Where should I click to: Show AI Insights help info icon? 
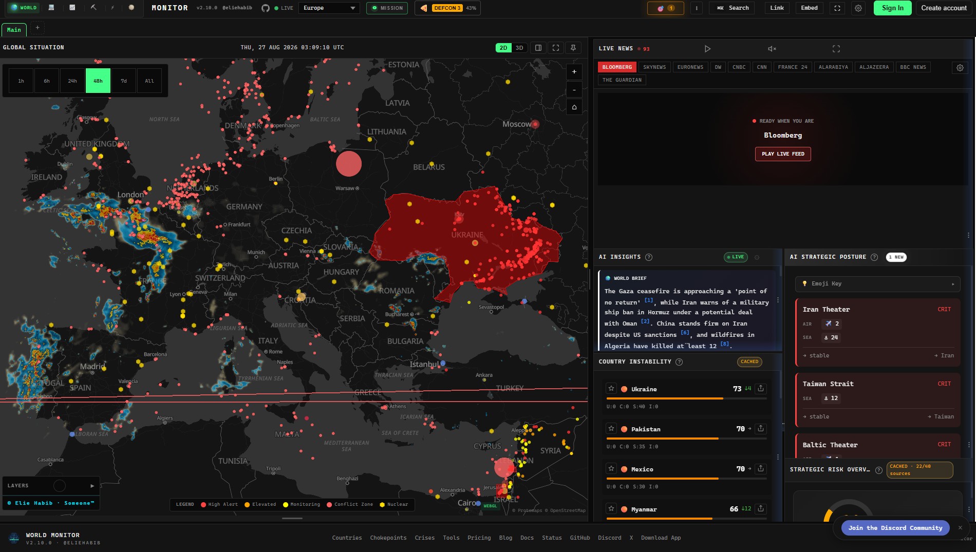click(x=649, y=257)
